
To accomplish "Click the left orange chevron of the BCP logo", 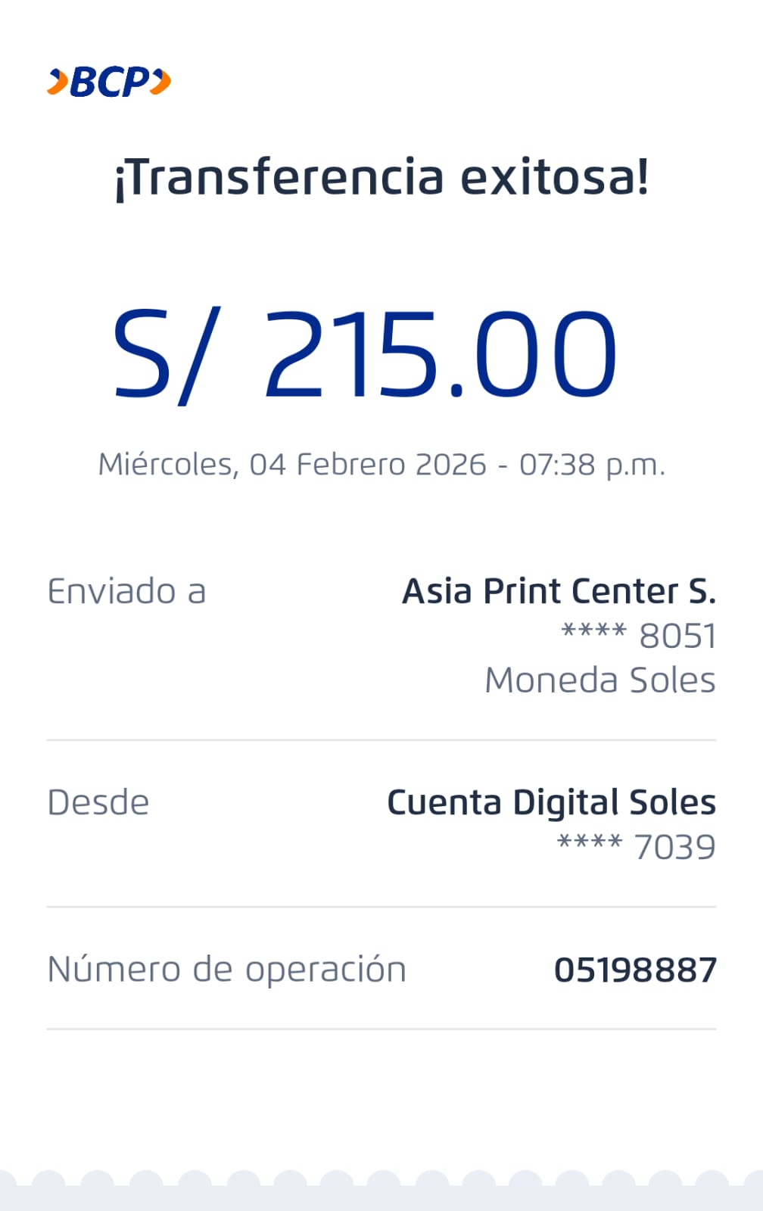I will (58, 82).
